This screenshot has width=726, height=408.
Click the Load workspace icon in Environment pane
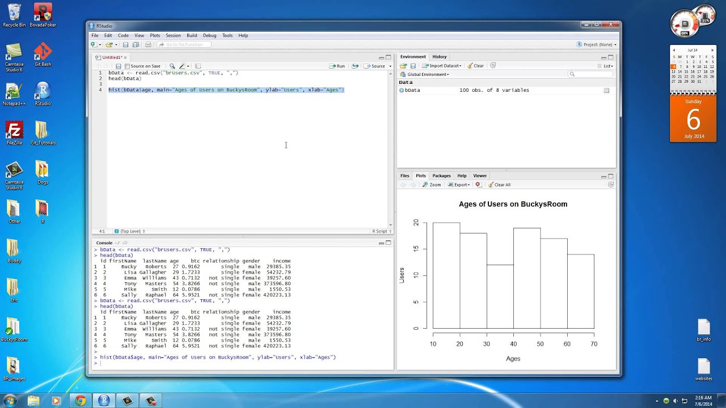coord(403,66)
